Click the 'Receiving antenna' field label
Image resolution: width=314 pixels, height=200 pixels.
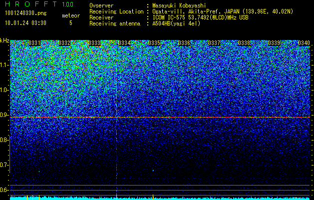115,23
